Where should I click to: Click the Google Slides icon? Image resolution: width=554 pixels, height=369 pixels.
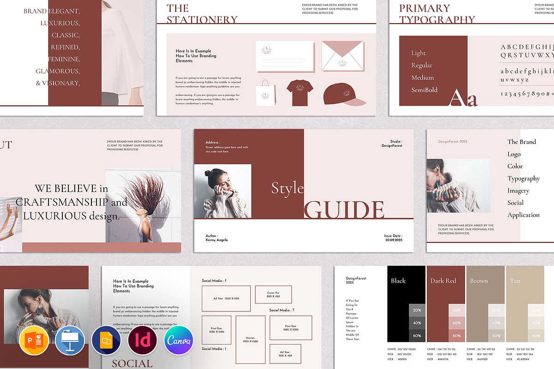[106, 340]
